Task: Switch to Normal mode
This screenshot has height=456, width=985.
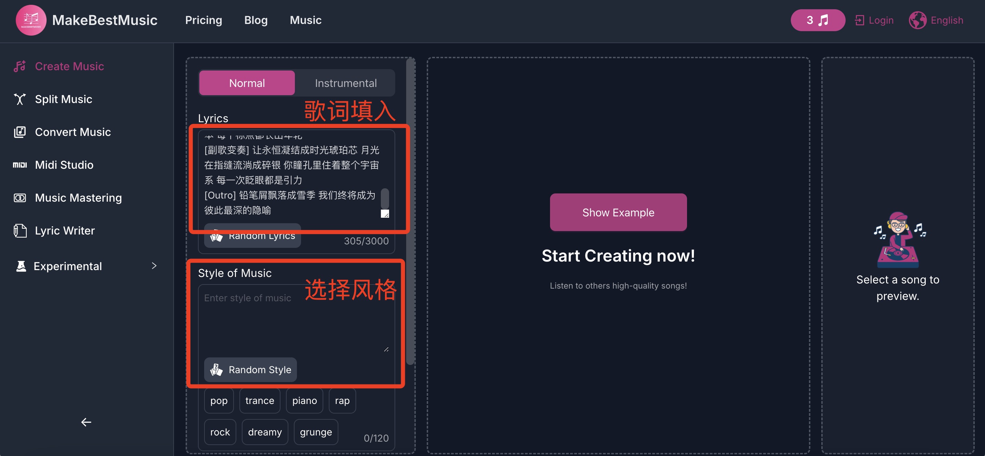Action: (x=247, y=83)
